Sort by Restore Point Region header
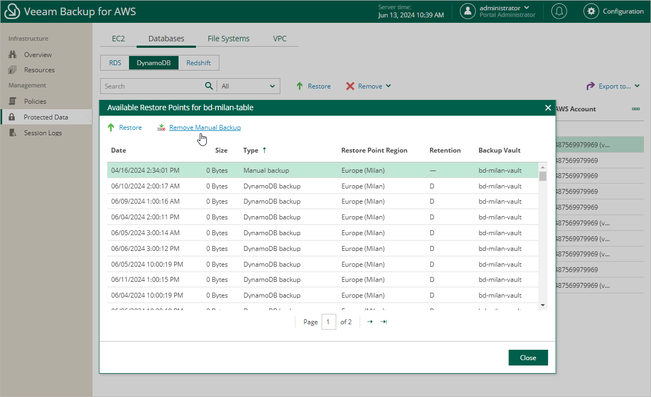 point(374,150)
